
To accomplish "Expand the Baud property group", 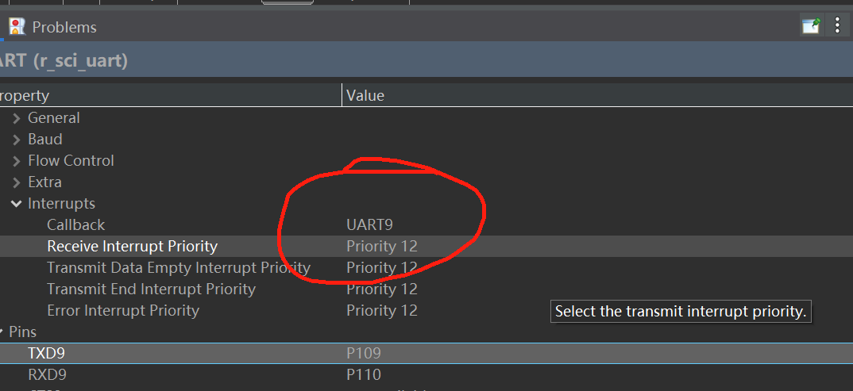I will tap(17, 140).
